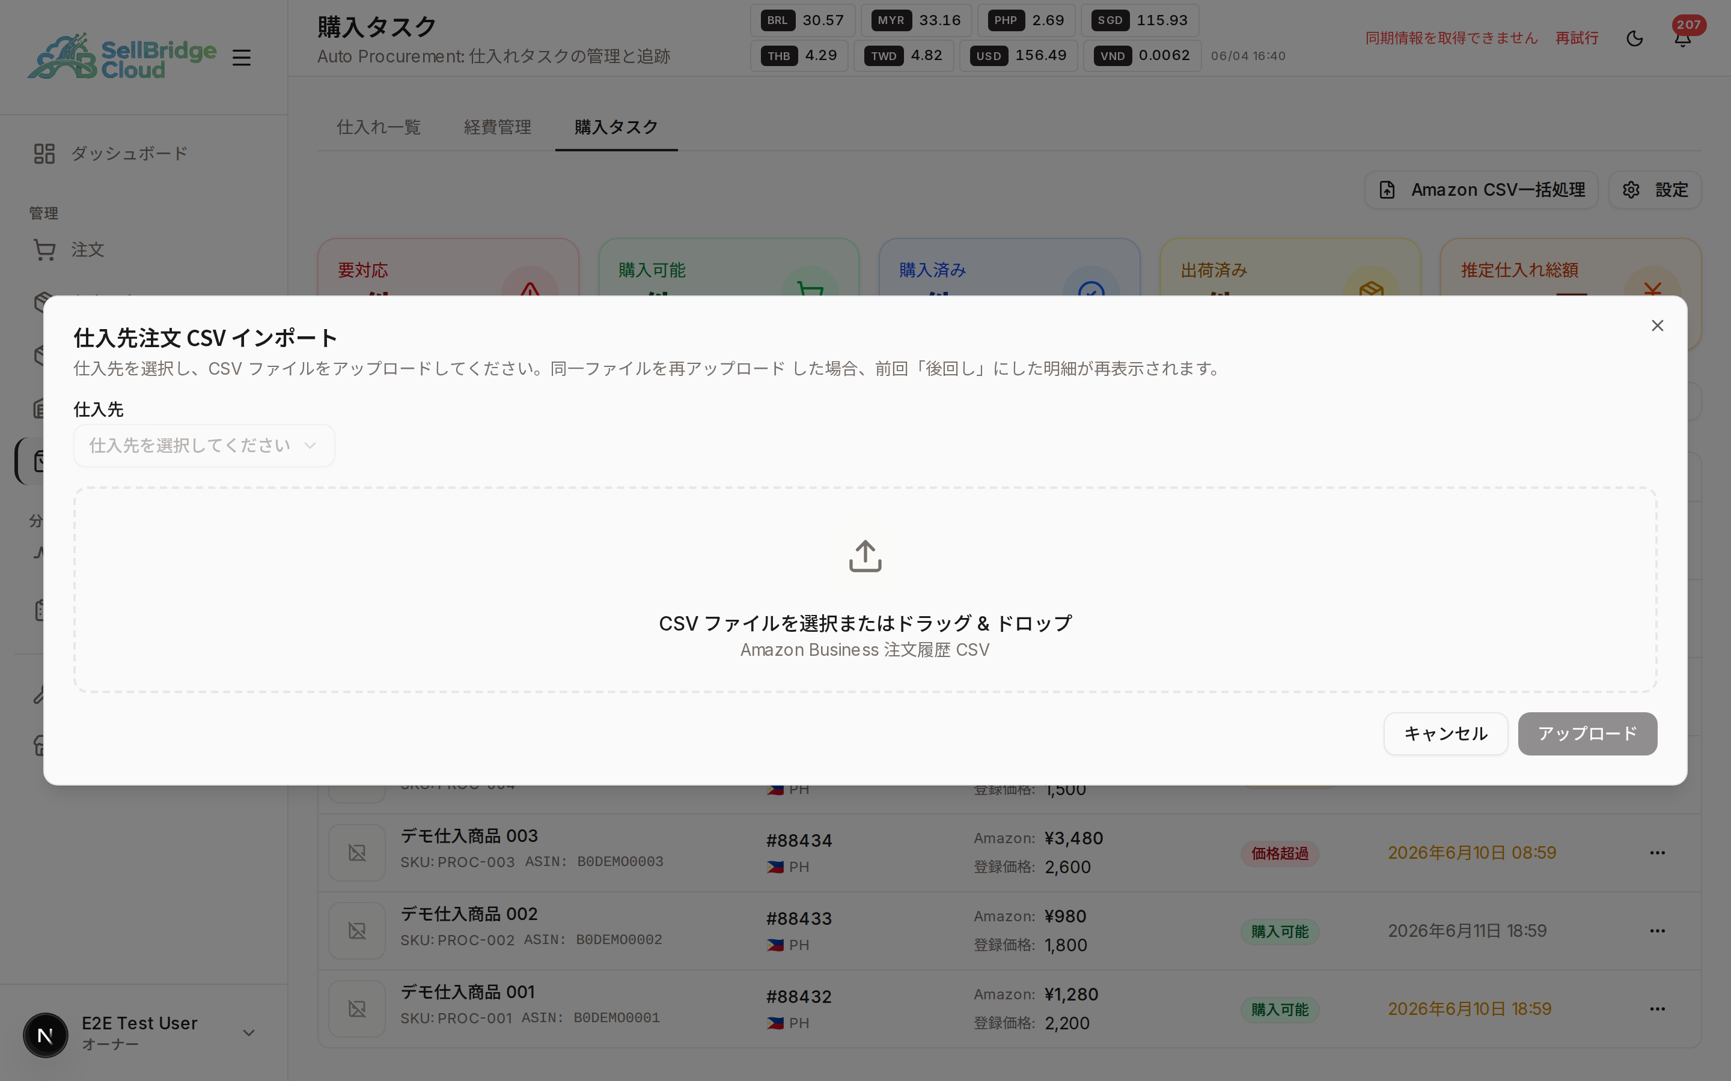Screen dimensions: 1731x1081
Task: Open the 仕入先 supplier dropdown
Action: (x=204, y=446)
